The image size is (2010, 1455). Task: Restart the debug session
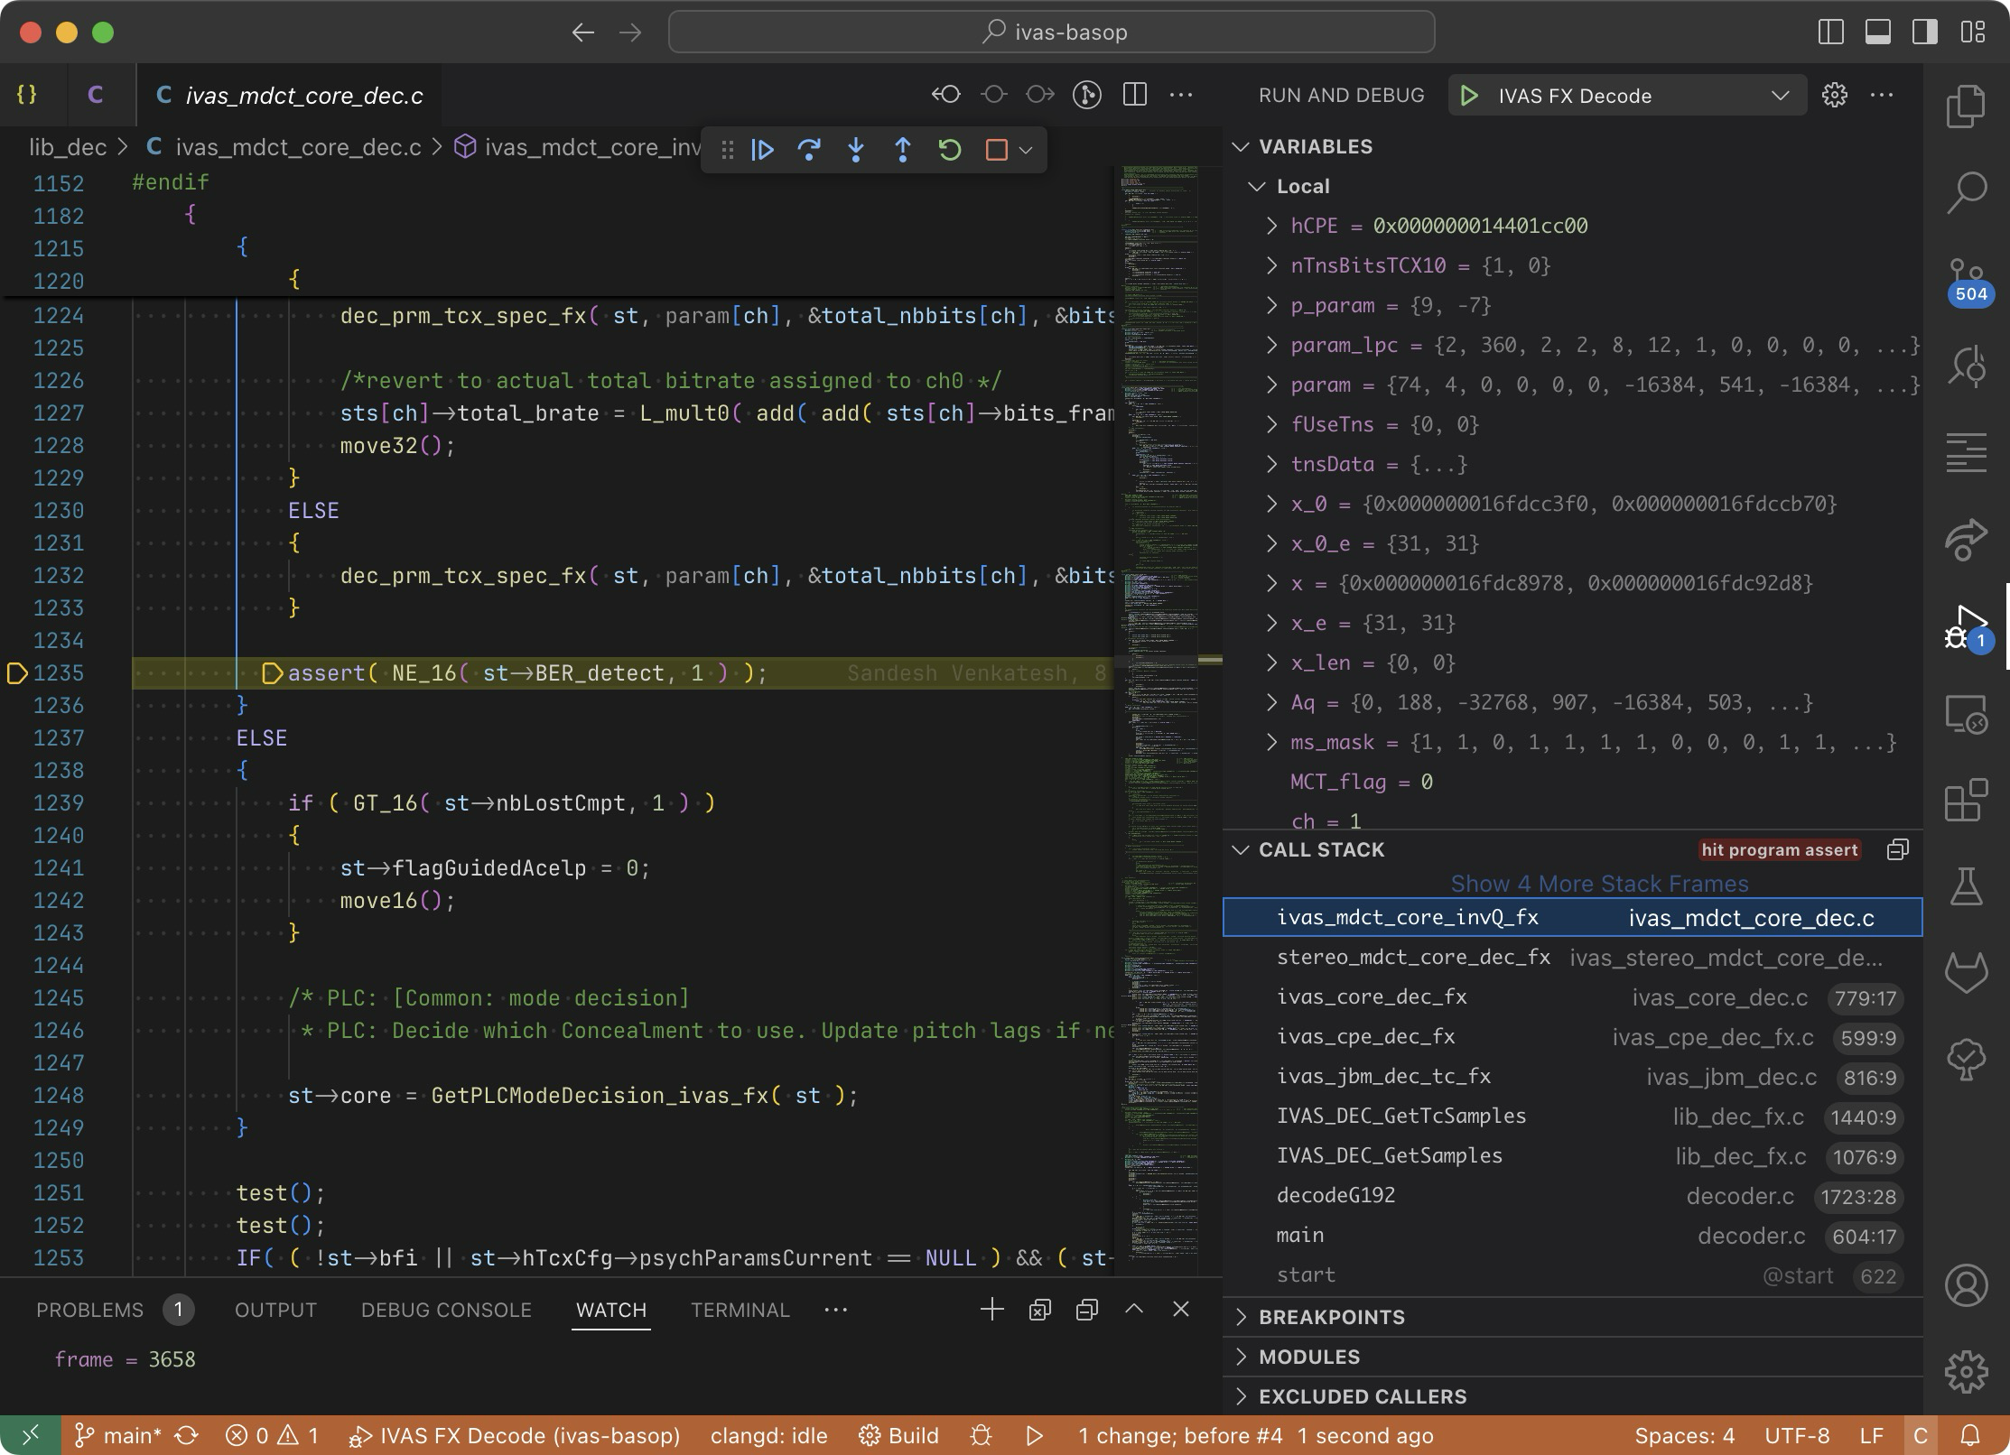click(x=949, y=149)
